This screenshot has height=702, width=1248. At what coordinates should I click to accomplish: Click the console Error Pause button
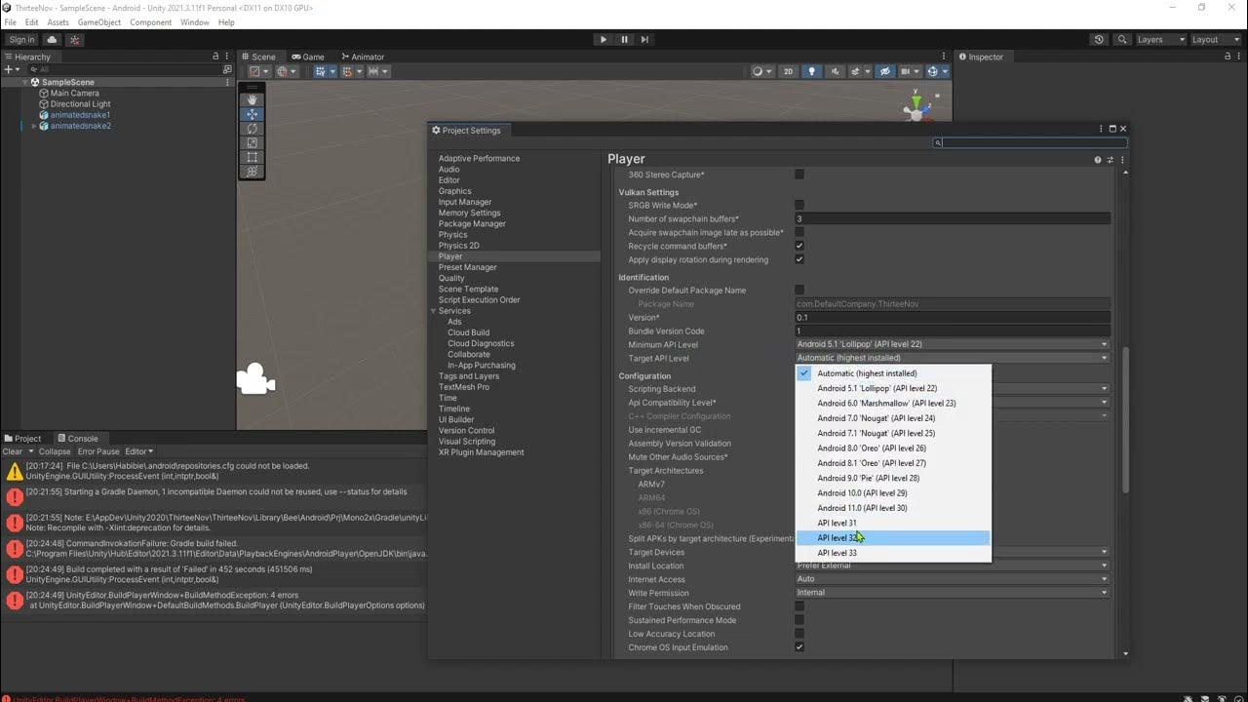pyautogui.click(x=98, y=451)
